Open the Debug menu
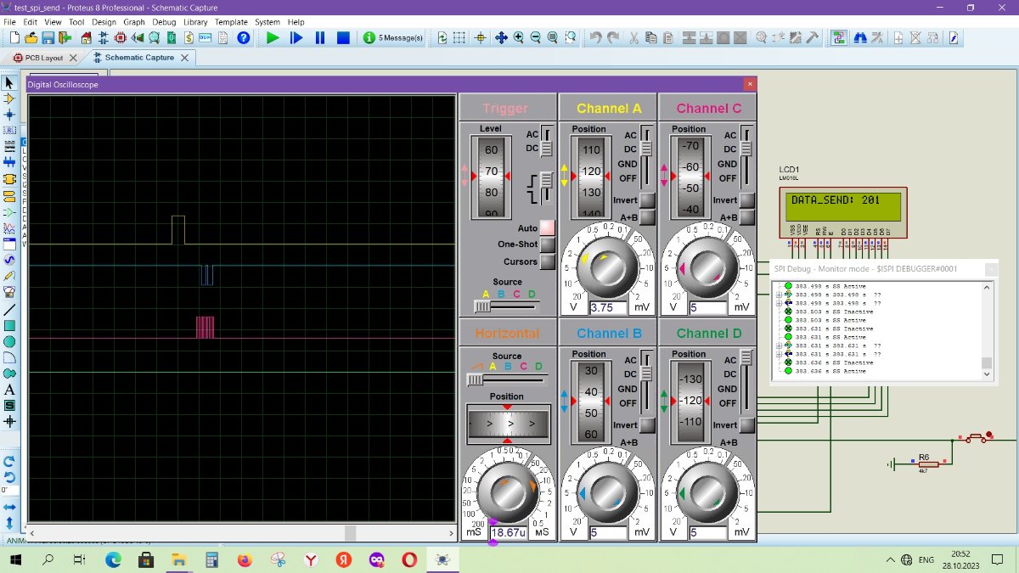 [x=164, y=22]
